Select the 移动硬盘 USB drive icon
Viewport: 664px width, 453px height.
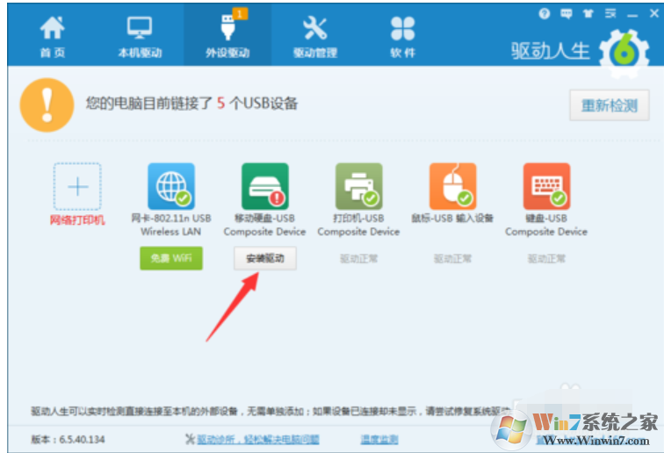point(265,186)
